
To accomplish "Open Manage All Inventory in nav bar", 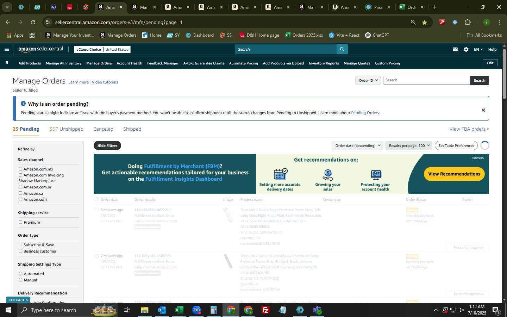I will pos(63,63).
